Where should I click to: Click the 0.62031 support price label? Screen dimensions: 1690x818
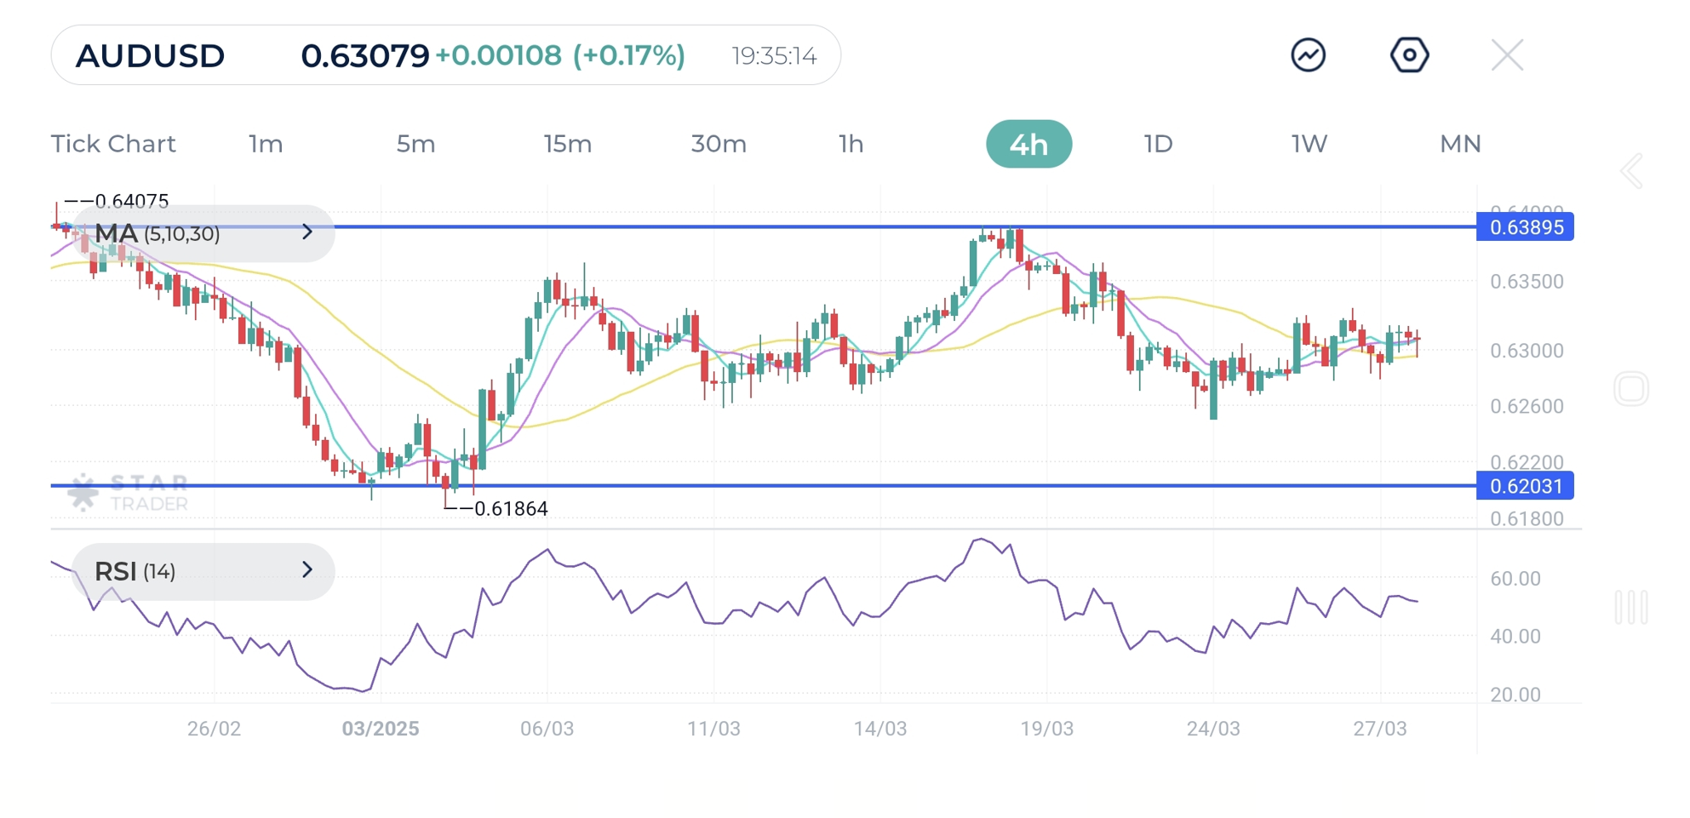[1524, 486]
